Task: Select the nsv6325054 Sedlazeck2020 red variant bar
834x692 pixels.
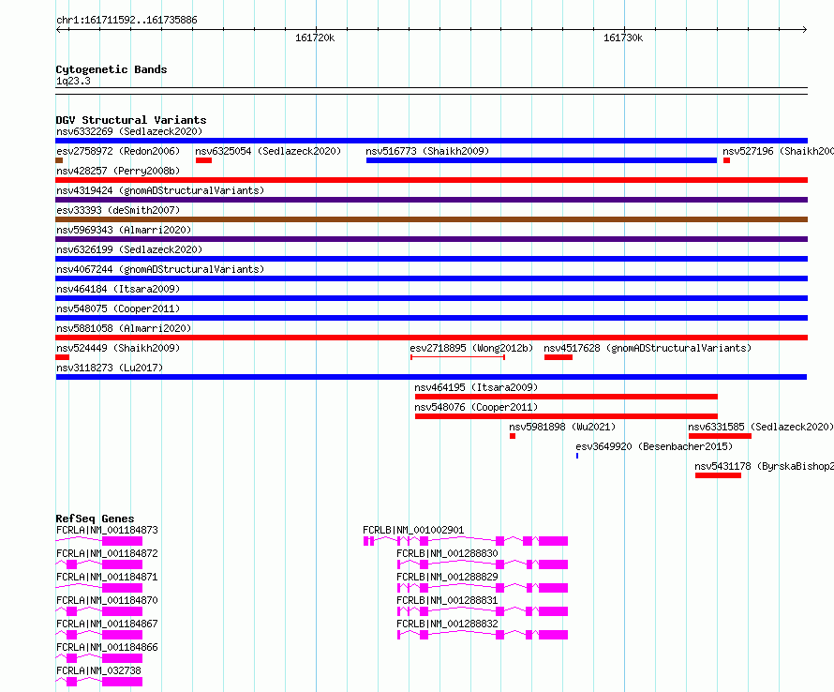Action: pos(203,160)
